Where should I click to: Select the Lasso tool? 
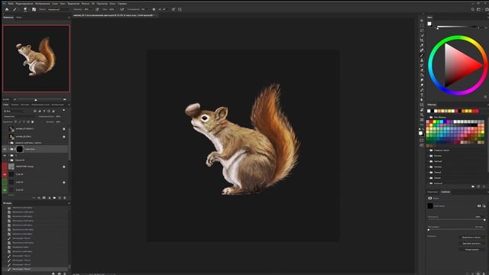[422, 31]
